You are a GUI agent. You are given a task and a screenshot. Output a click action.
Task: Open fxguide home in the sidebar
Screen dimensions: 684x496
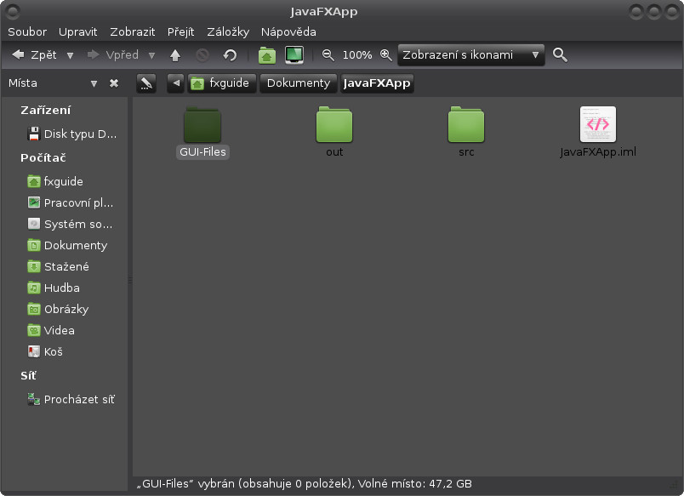[55, 181]
